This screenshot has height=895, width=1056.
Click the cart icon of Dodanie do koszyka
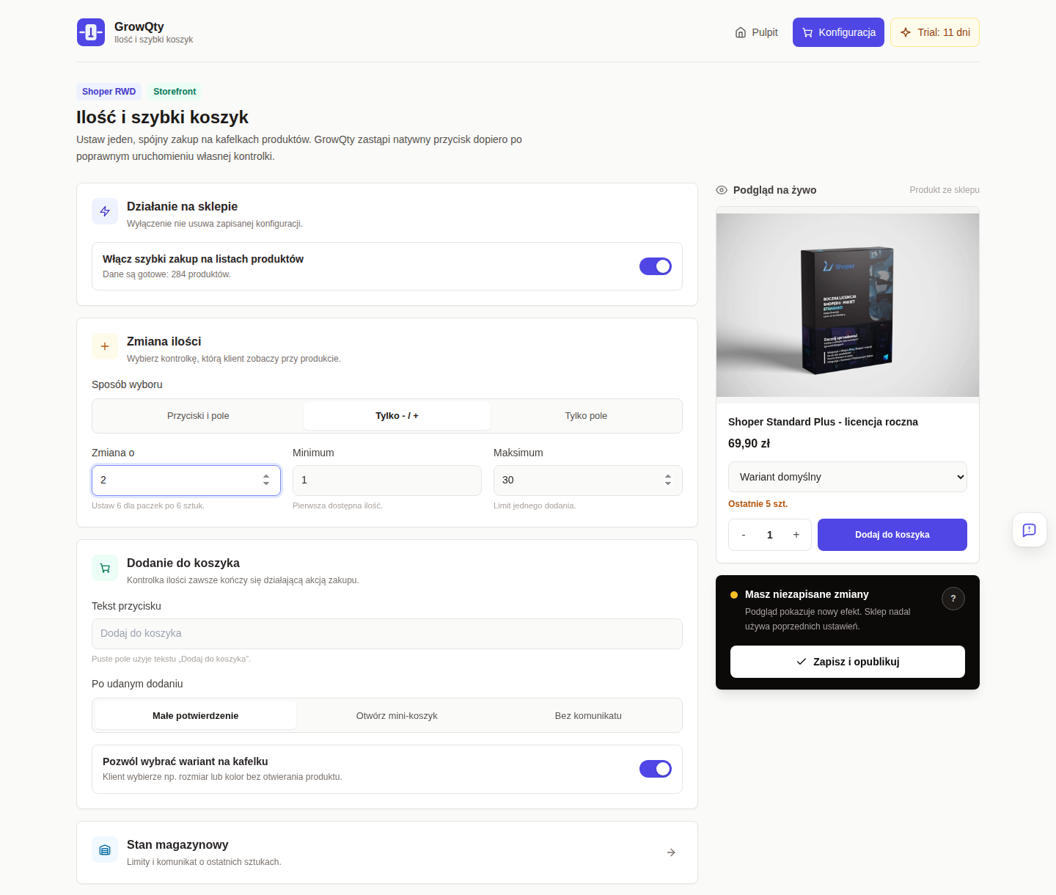click(105, 568)
